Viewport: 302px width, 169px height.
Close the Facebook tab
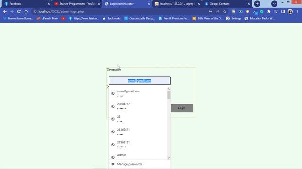(49, 4)
